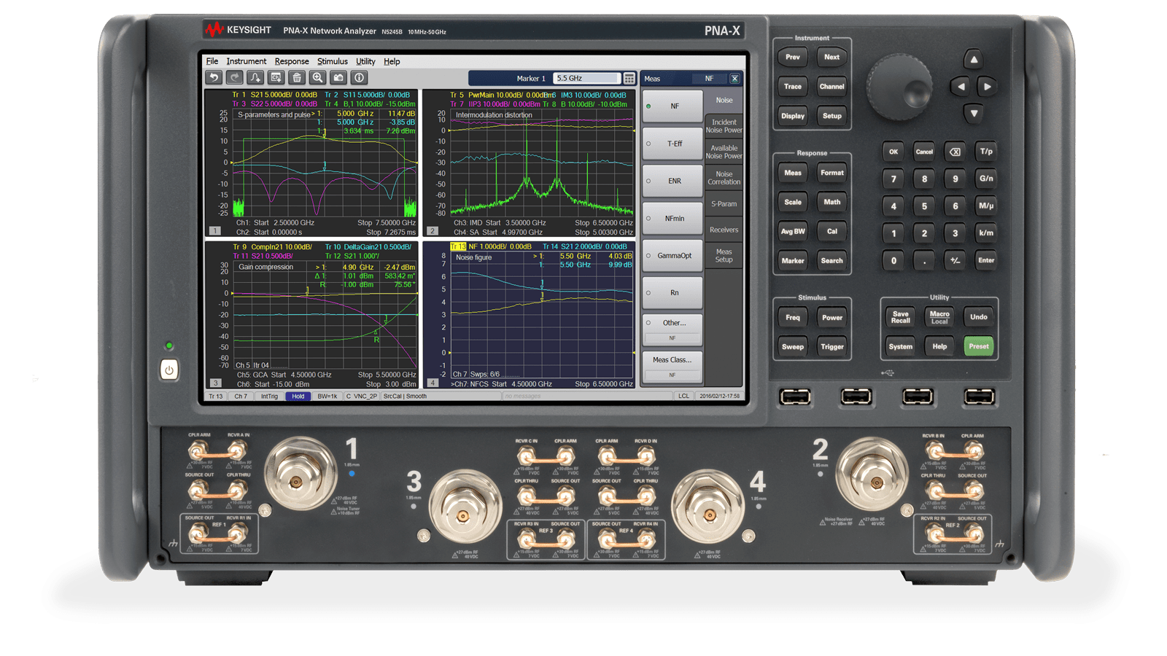Screen dimensions: 1167x656
Task: Select window number 2 indicator
Action: pyautogui.click(x=433, y=230)
